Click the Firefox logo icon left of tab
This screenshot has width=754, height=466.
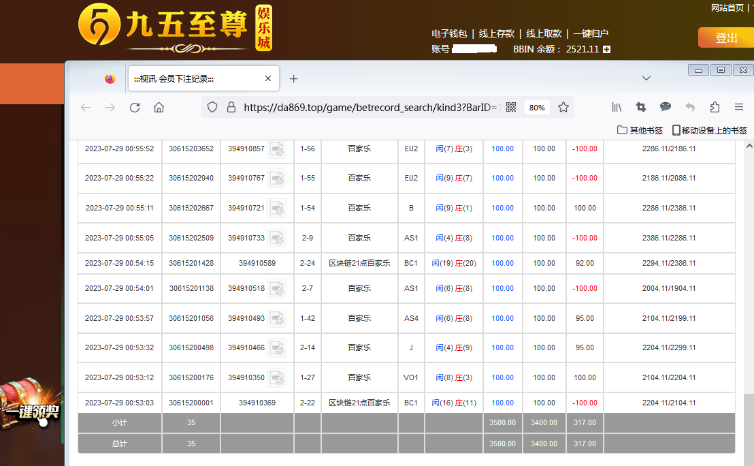click(110, 78)
